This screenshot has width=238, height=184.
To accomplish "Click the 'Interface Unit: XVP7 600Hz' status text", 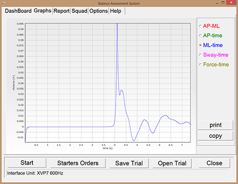I will [35, 173].
